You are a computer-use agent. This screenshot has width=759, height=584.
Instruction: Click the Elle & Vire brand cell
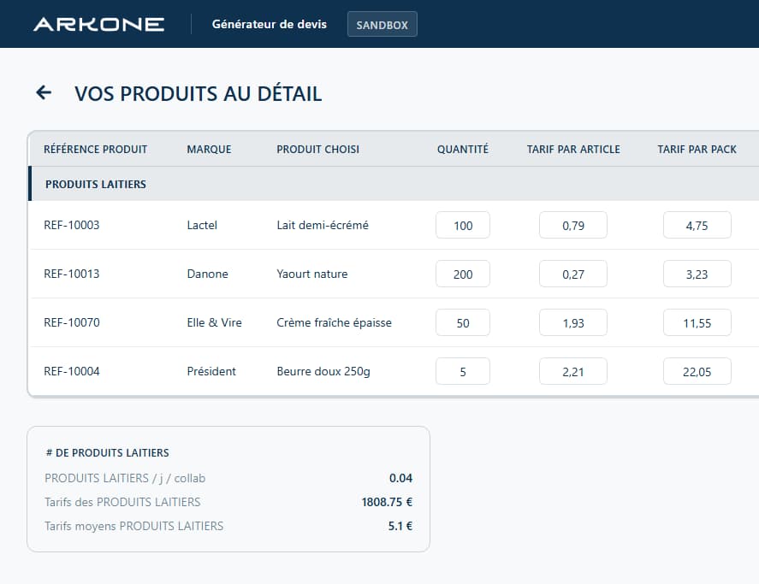click(x=215, y=322)
